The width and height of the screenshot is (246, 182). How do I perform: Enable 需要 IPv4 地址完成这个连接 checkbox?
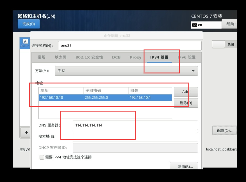coord(42,157)
